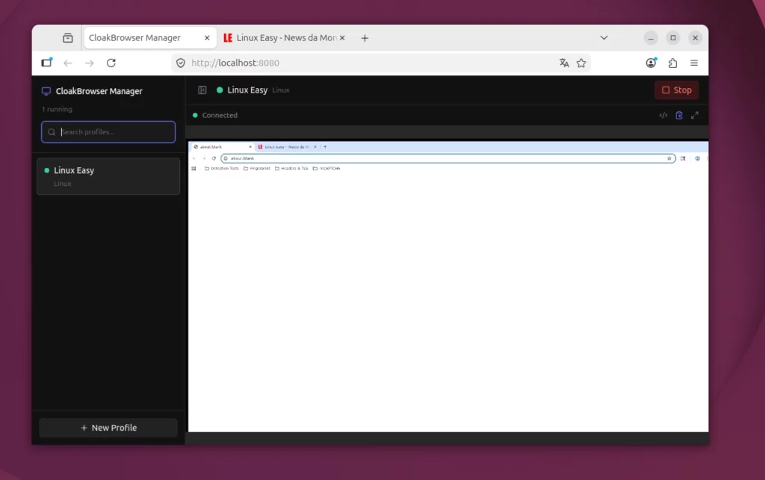
Task: Open the clipboard sync icon
Action: click(679, 116)
